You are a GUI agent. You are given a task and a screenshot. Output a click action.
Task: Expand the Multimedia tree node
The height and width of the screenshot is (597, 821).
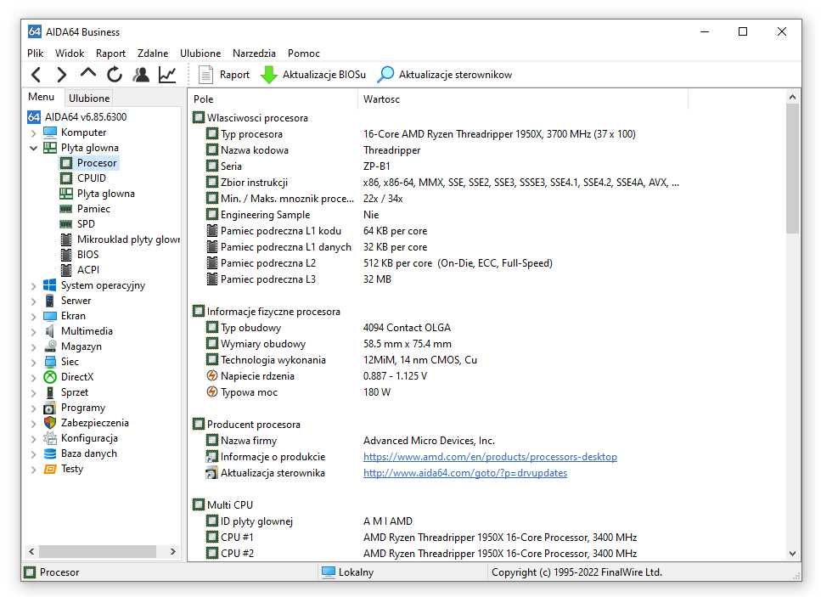[x=33, y=331]
